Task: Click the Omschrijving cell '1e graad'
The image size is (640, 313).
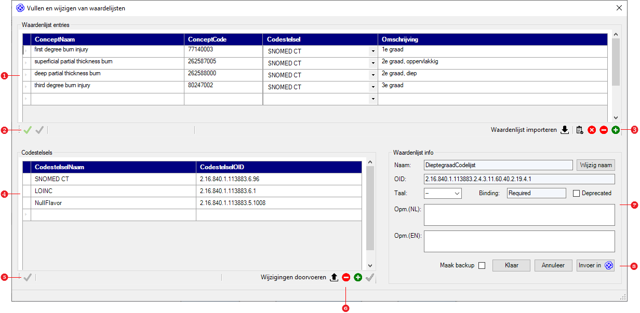Action: [x=492, y=51]
